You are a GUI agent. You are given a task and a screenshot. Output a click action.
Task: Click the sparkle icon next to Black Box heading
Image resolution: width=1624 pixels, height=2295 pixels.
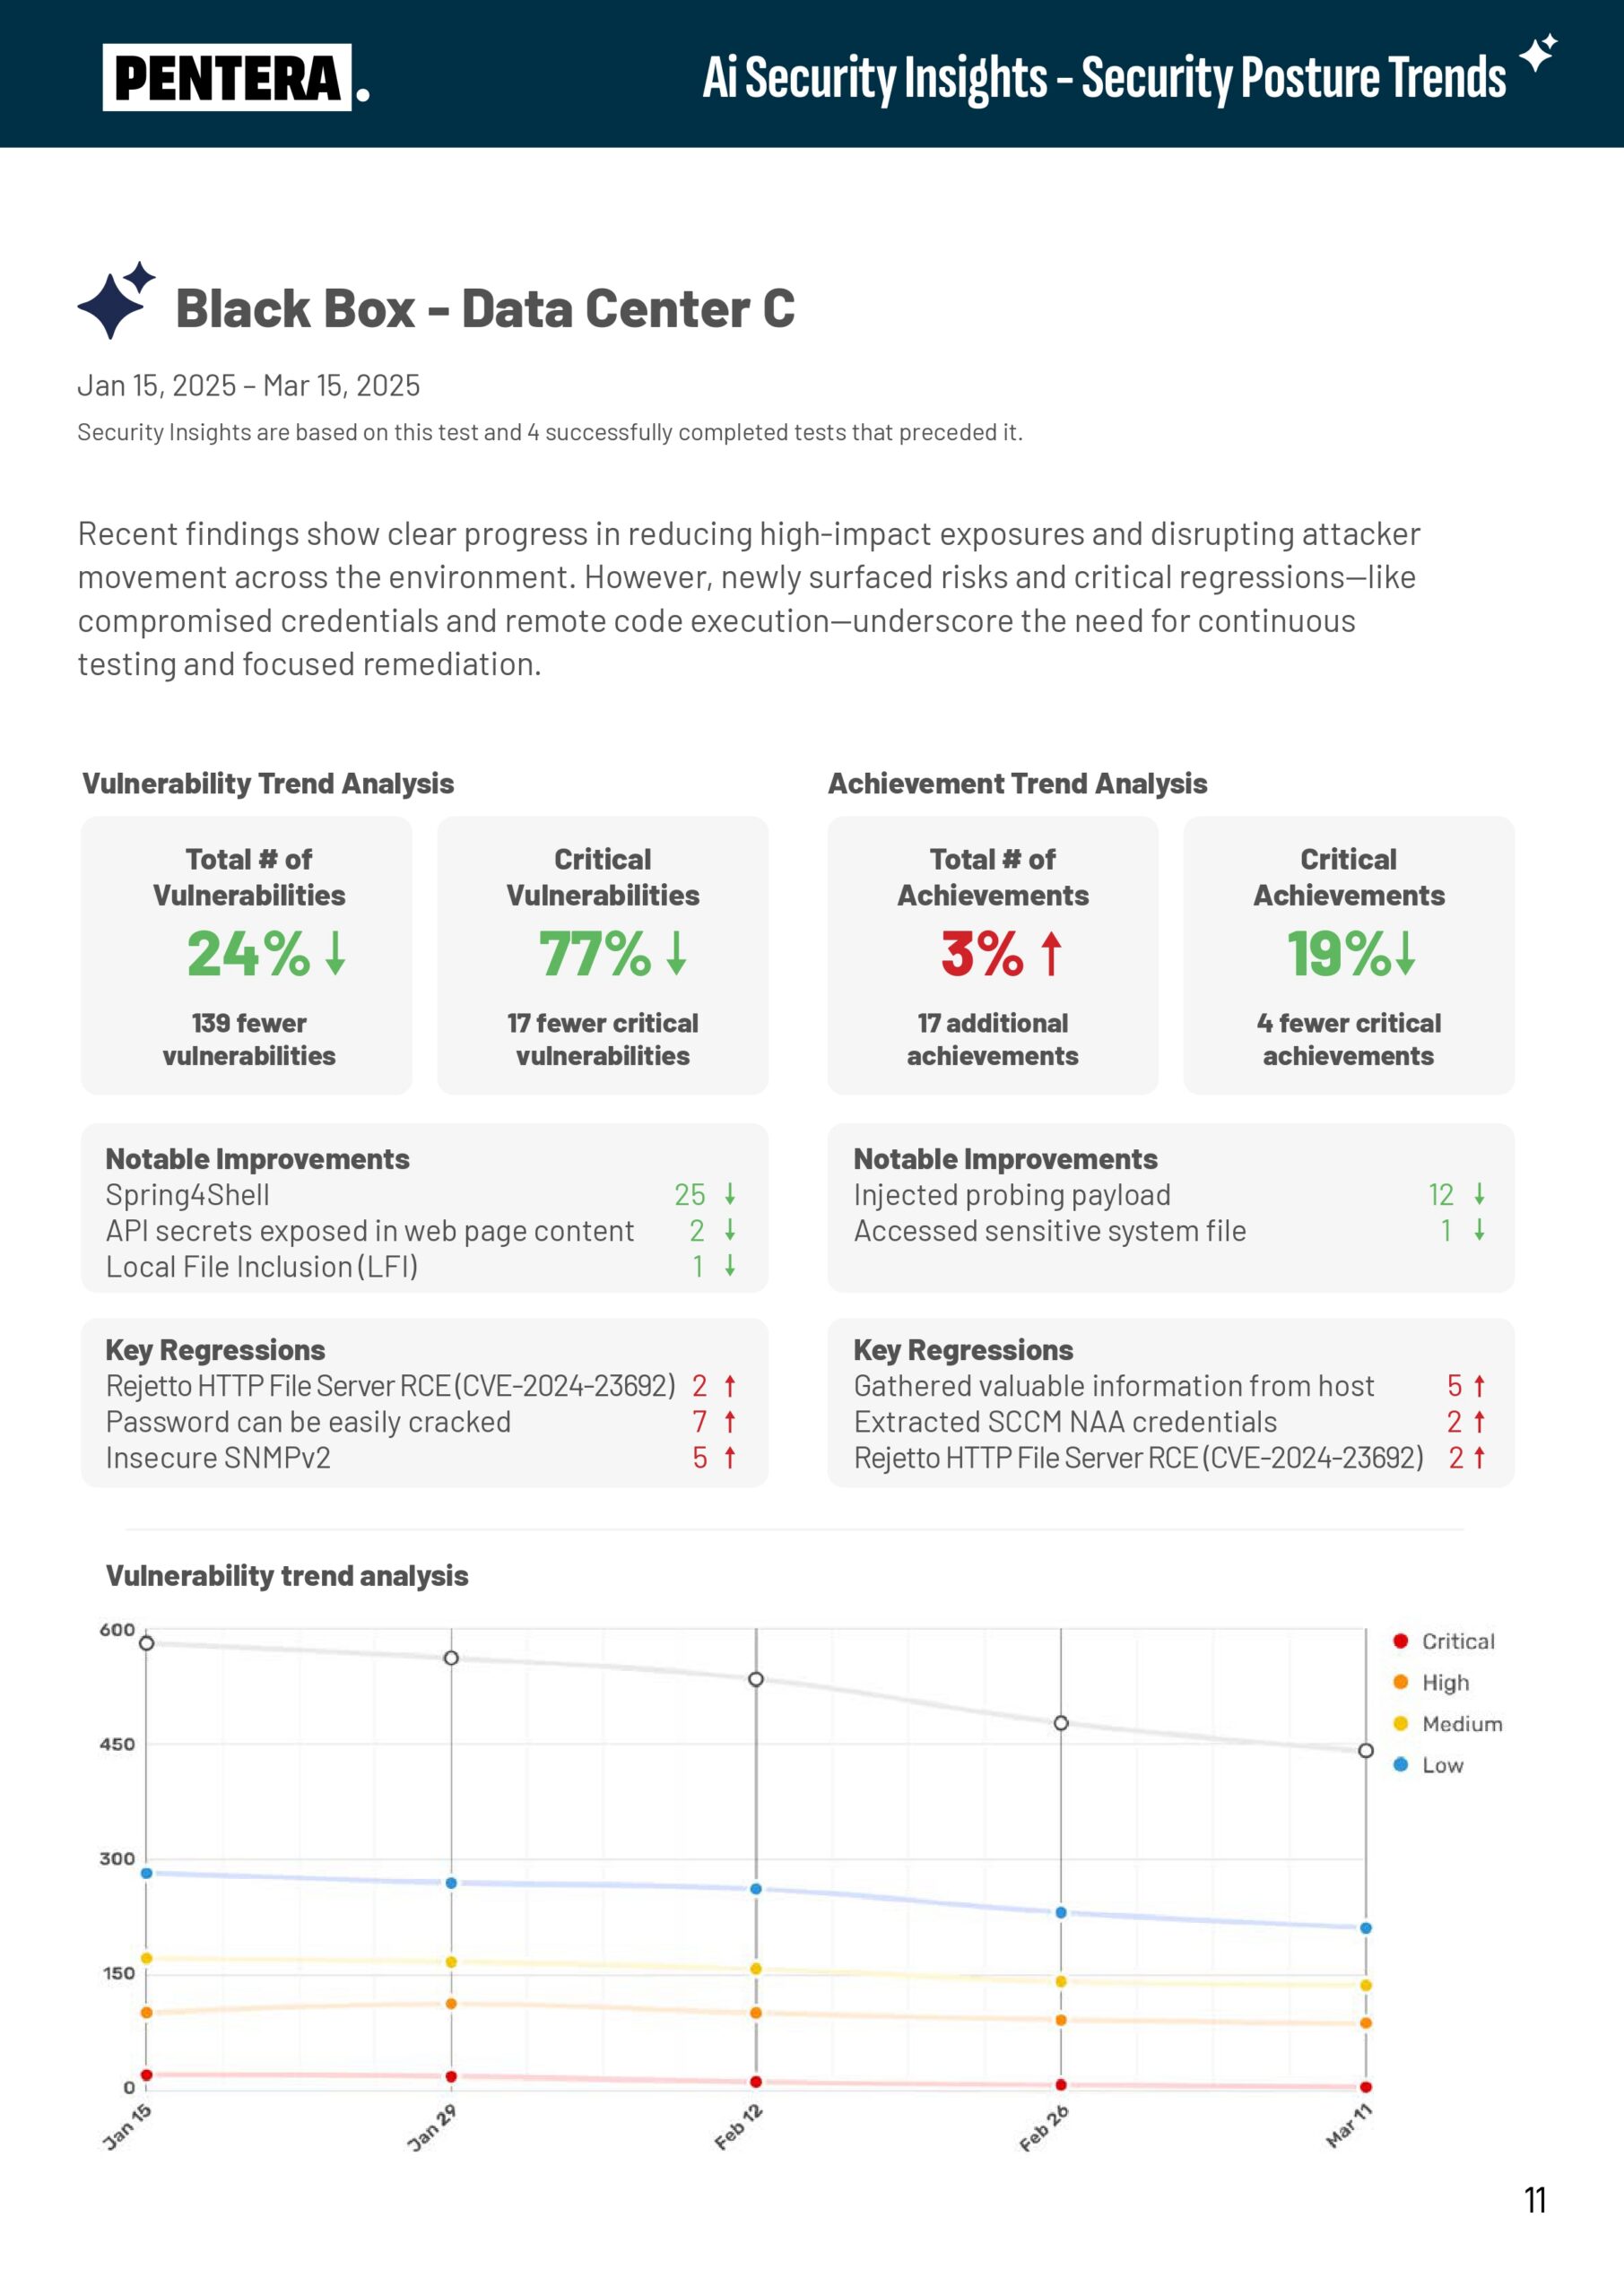(x=116, y=301)
